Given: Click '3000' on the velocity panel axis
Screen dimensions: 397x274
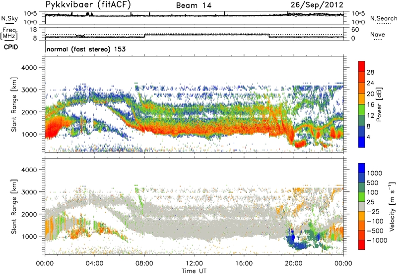Looking at the screenshot, I should (29, 192).
